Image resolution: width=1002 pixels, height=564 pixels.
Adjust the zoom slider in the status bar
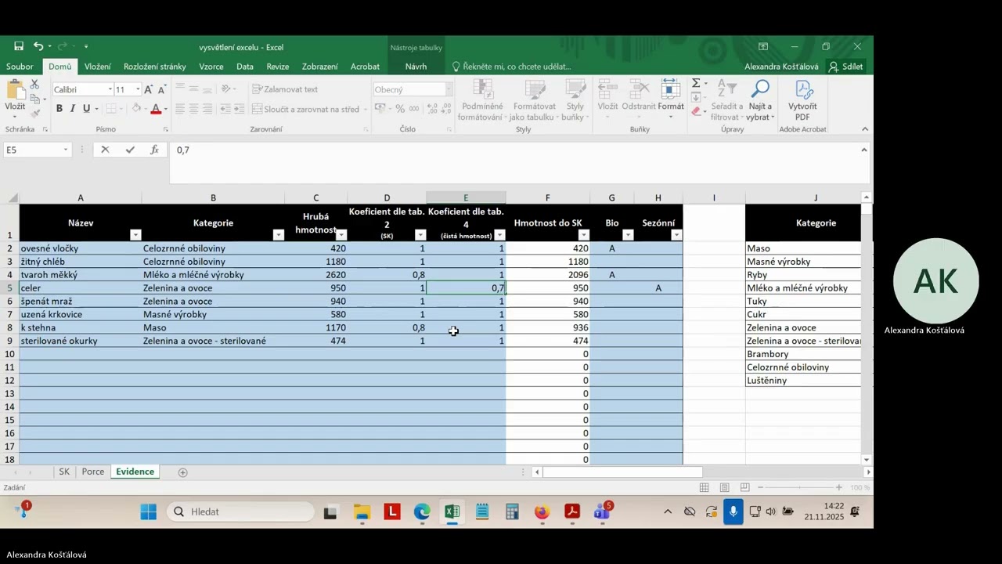(x=798, y=487)
